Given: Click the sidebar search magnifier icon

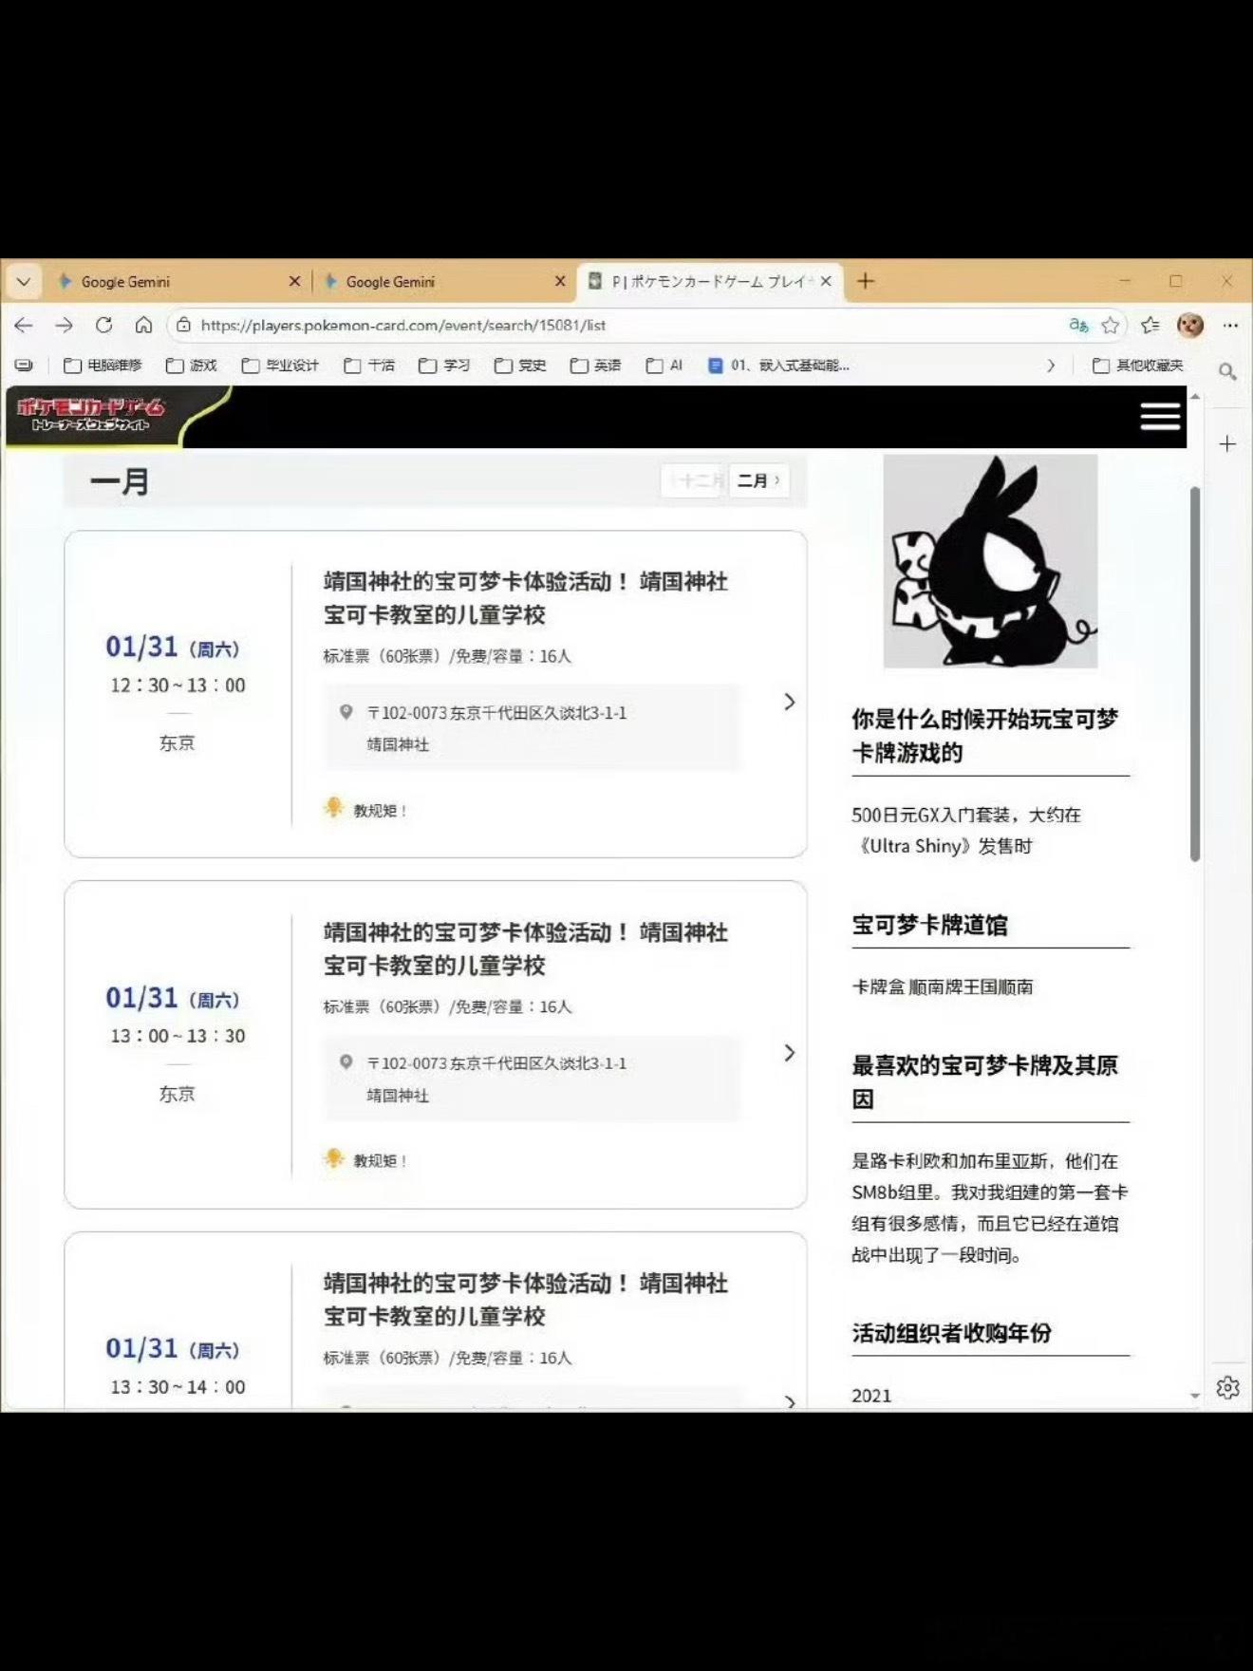Looking at the screenshot, I should (x=1227, y=371).
